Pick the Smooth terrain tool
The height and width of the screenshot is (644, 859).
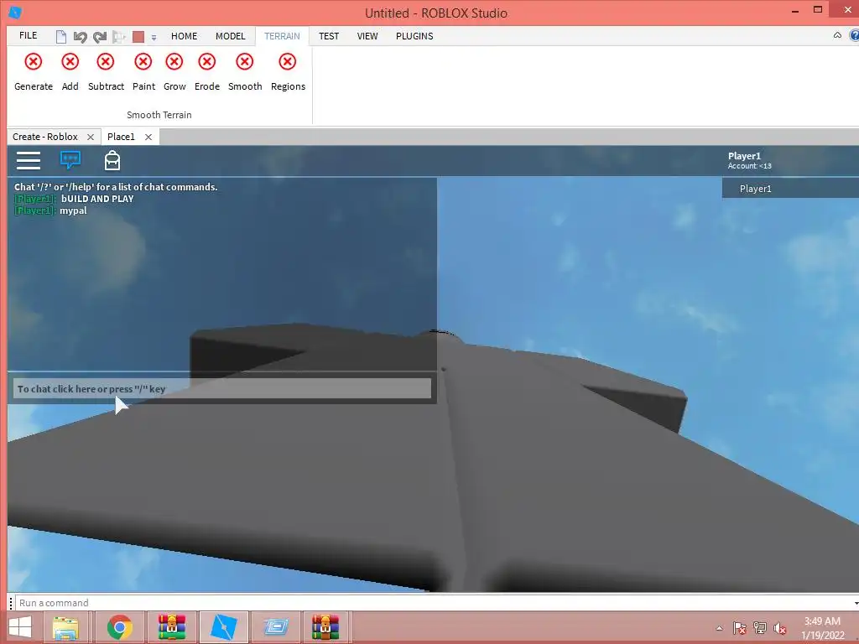(x=245, y=72)
